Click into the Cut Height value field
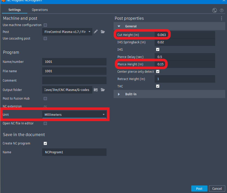This screenshot has height=193, width=227. 185,35
